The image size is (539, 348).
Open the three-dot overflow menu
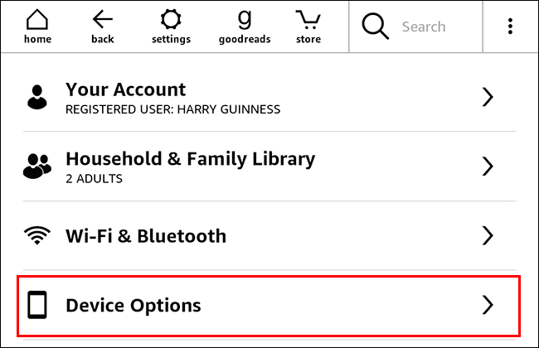[510, 27]
